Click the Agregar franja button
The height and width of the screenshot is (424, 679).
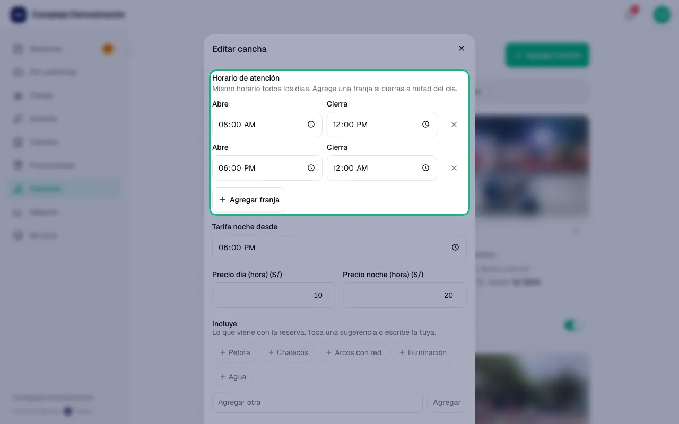pos(249,200)
